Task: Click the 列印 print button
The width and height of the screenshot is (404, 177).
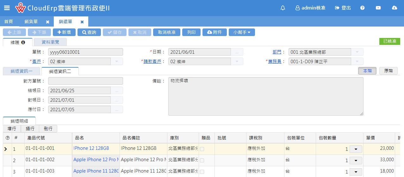Action: [191, 32]
